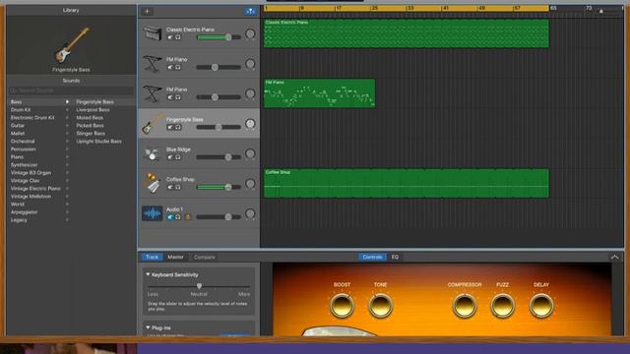Click Classic Electric Piano volume slider
The height and width of the screenshot is (354, 630).
[219, 37]
